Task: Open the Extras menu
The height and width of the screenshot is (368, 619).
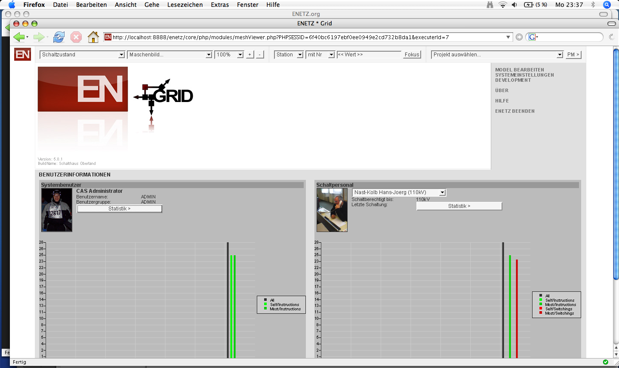Action: pos(220,5)
